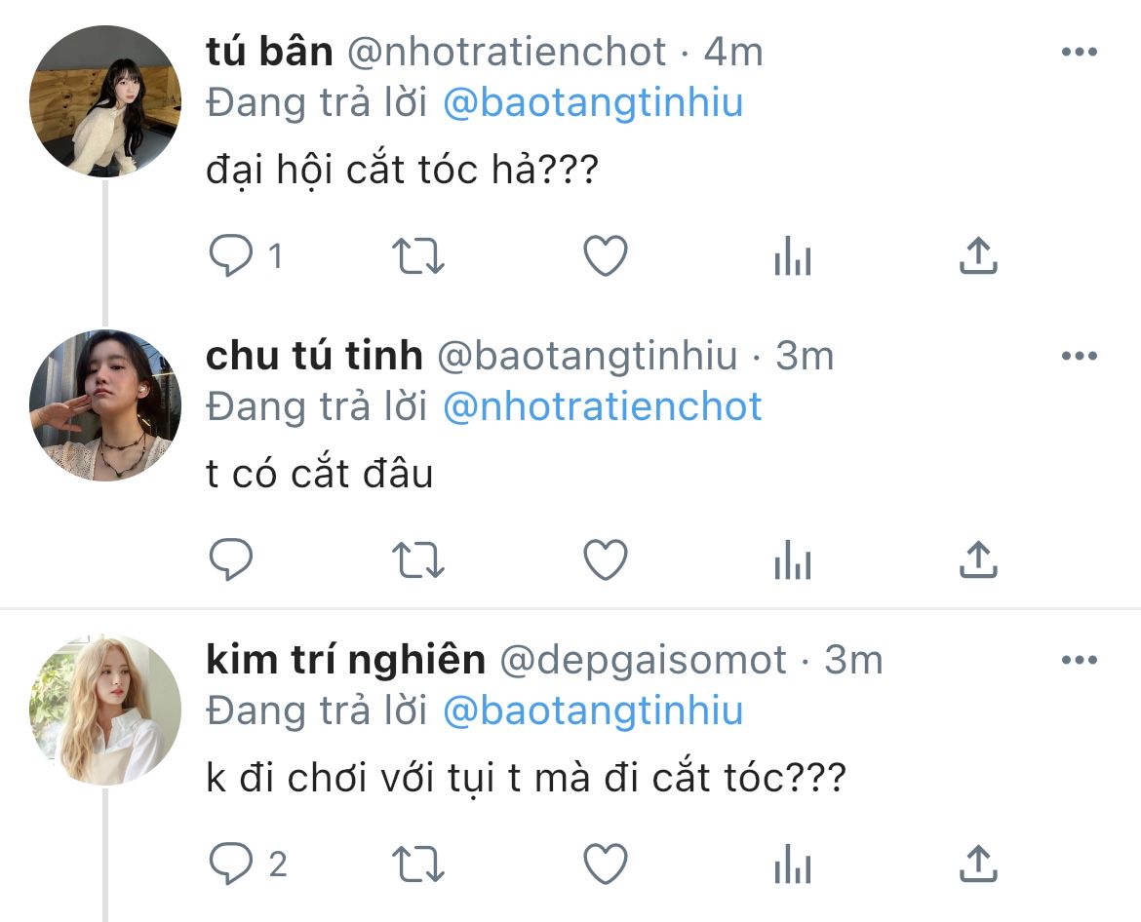Like tú bân's tweet
The width and height of the screenshot is (1141, 922).
pos(605,256)
